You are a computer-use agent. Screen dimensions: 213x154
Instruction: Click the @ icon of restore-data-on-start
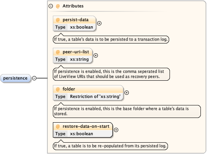pyautogui.click(x=58, y=127)
